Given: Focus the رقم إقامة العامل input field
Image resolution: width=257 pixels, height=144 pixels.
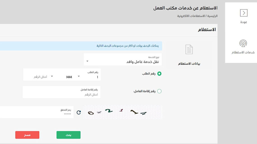Looking at the screenshot, I should click(x=61, y=92).
